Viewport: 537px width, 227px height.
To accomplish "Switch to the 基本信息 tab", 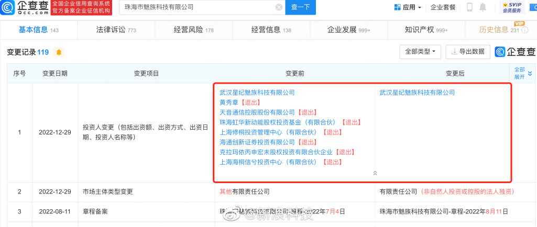I will point(39,30).
